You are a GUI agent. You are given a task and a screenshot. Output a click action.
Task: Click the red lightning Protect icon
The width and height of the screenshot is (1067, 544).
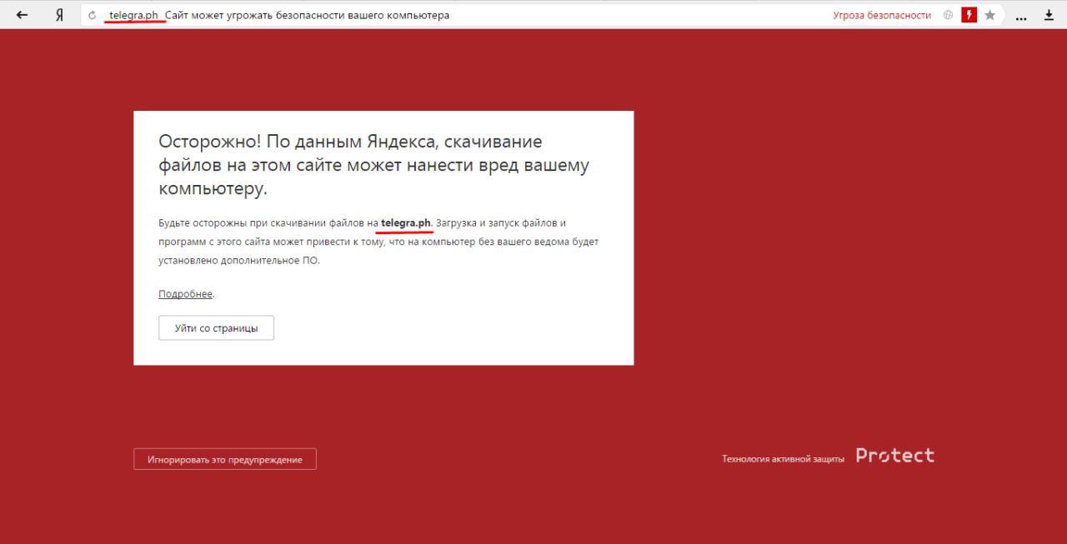pyautogui.click(x=969, y=15)
